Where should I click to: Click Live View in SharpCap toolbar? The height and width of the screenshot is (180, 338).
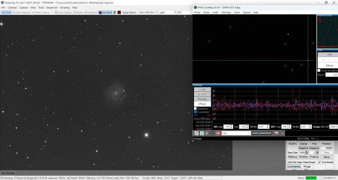click(x=6, y=13)
